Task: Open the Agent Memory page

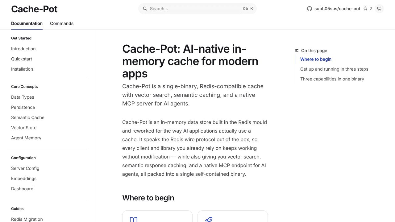Action: 26,138
